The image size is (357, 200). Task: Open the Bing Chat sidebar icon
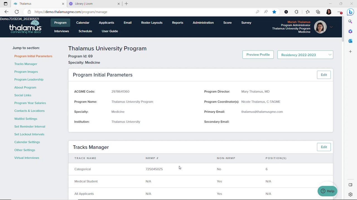click(350, 12)
